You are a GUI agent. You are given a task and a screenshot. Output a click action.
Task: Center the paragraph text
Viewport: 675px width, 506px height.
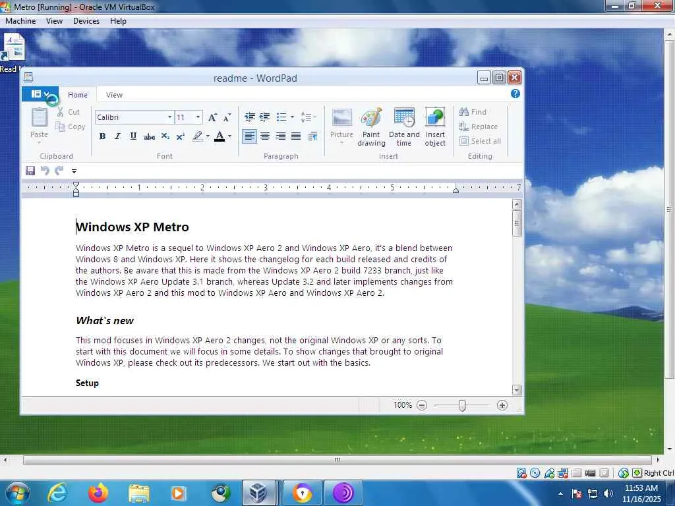coord(265,136)
